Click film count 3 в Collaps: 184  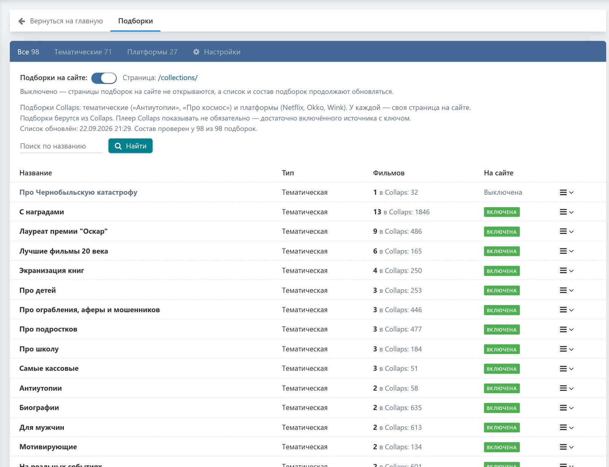click(397, 349)
